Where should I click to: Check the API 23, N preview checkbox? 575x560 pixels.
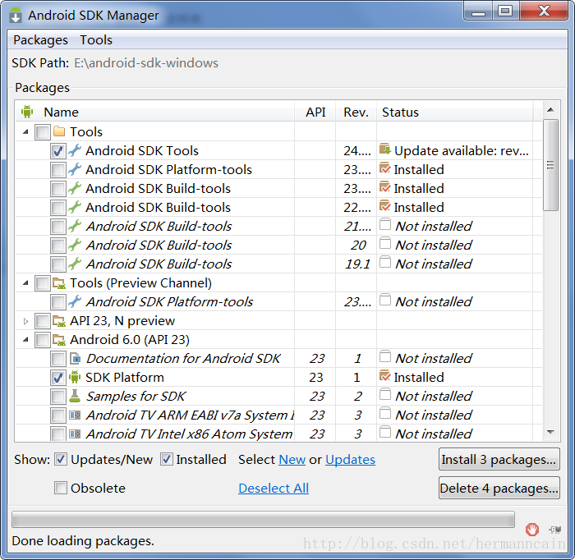click(43, 321)
